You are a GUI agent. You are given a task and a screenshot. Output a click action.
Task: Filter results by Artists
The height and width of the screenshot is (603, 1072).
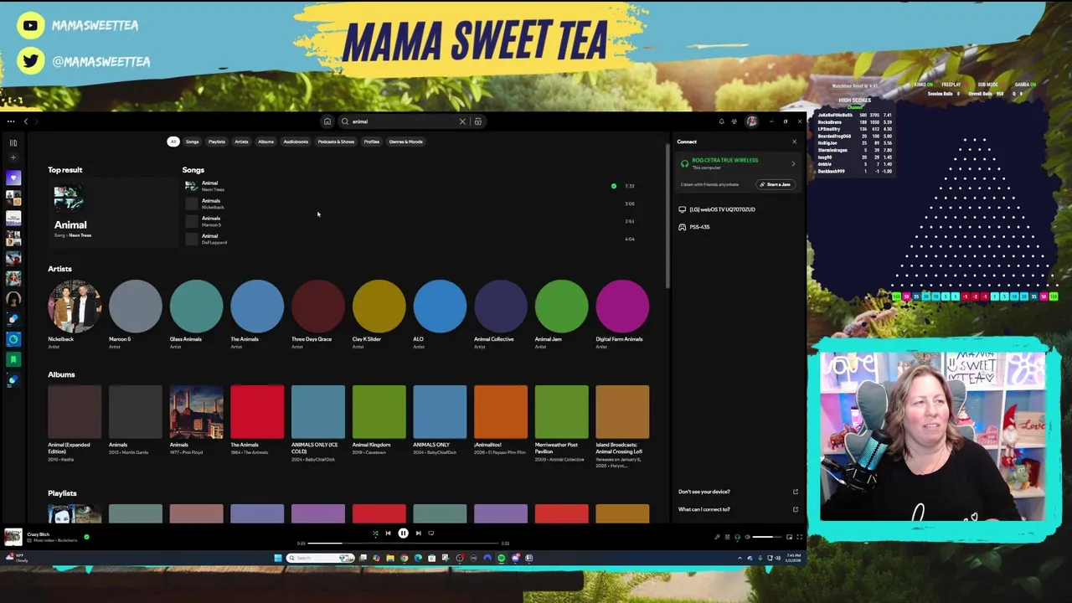pos(241,142)
